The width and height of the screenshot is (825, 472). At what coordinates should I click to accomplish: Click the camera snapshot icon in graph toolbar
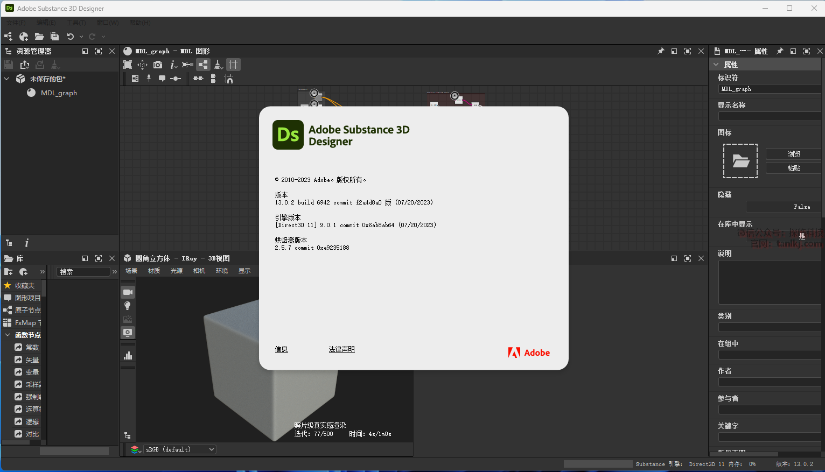(x=158, y=65)
